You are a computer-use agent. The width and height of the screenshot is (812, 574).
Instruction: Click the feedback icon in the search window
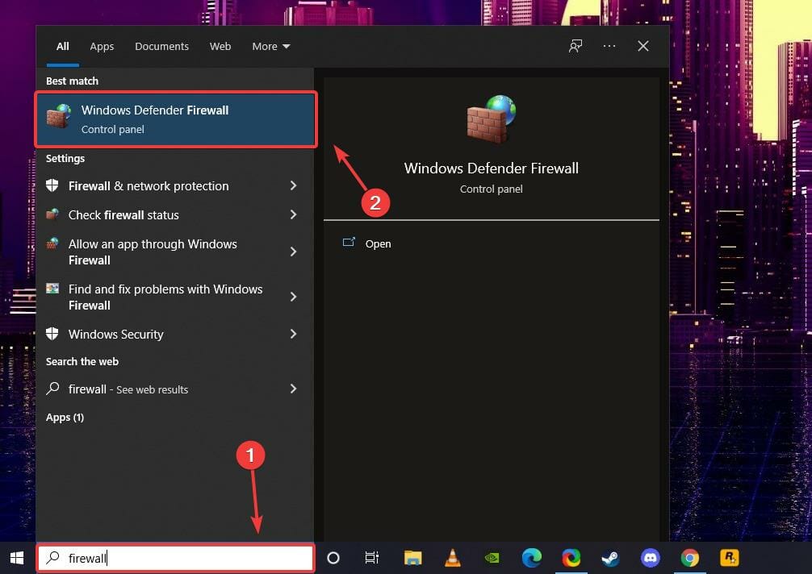(x=575, y=46)
